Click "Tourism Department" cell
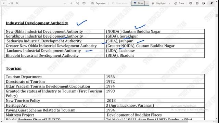219x123 pixels. click(x=54, y=77)
